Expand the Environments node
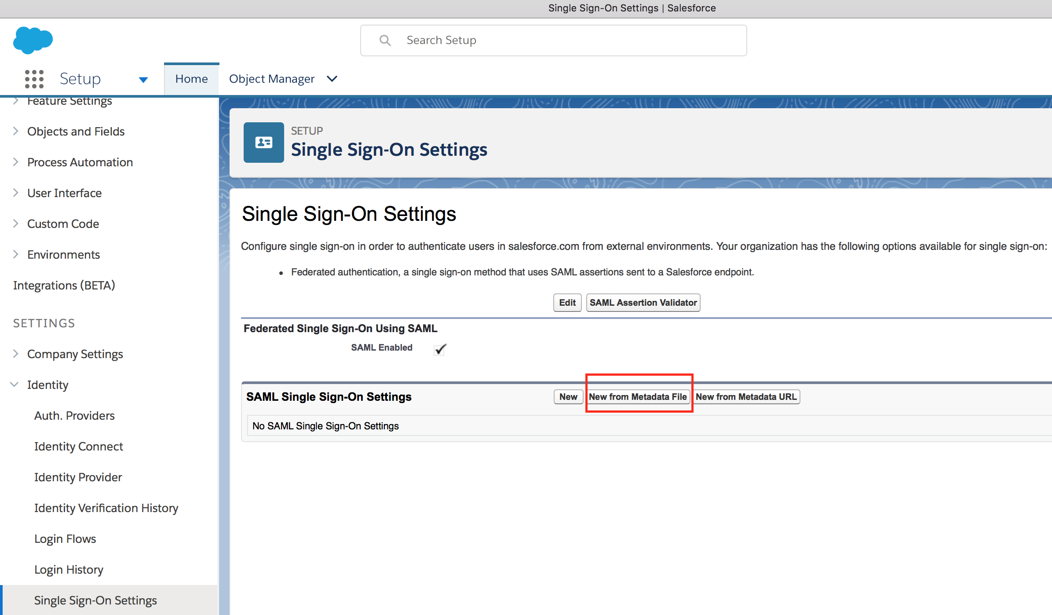This screenshot has width=1052, height=615. [x=16, y=254]
